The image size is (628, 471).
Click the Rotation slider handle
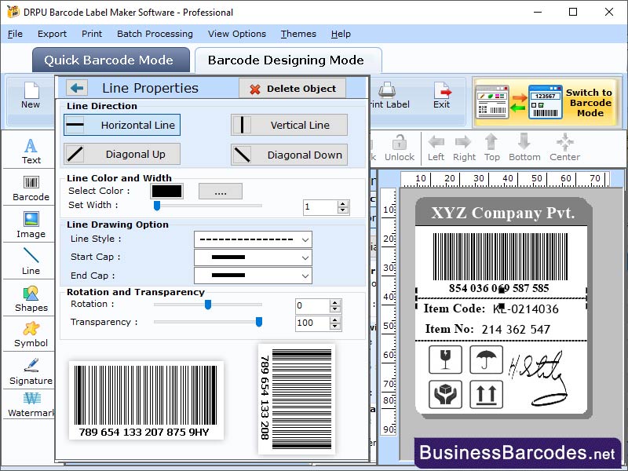click(x=208, y=305)
